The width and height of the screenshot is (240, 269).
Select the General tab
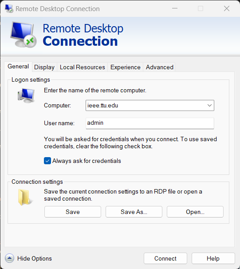coord(18,67)
